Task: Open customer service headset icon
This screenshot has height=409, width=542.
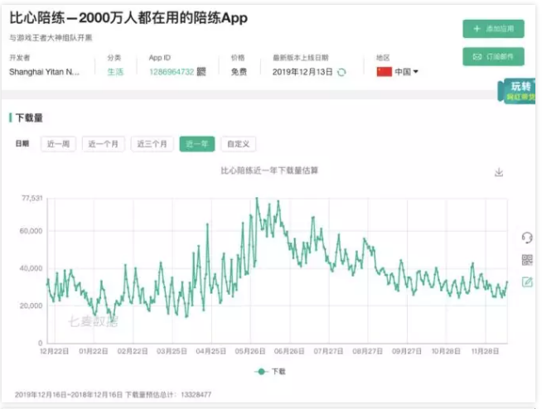Action: coord(527,238)
